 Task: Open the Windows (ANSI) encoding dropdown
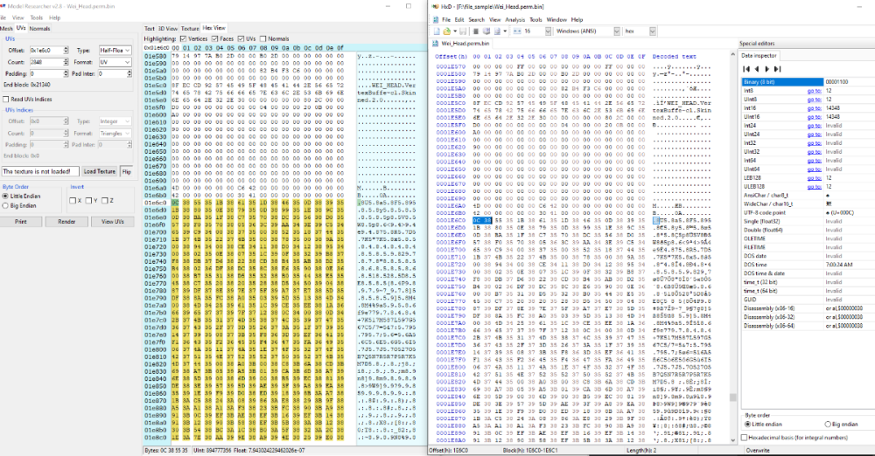[x=617, y=31]
